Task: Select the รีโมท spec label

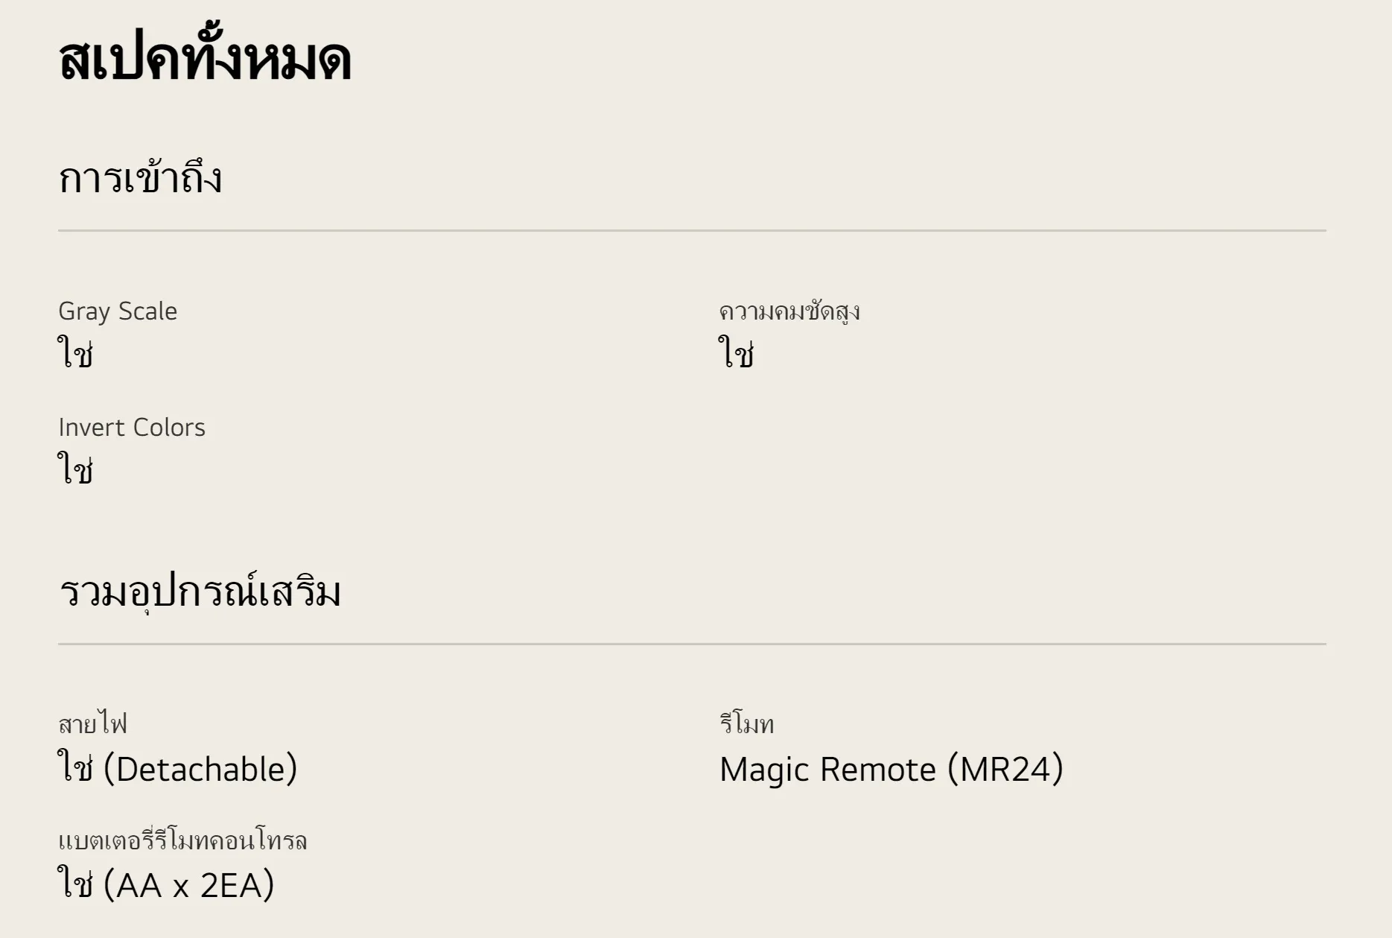Action: pyautogui.click(x=746, y=724)
